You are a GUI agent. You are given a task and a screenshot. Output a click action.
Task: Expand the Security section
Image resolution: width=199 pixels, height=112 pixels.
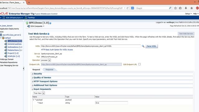click(32, 74)
